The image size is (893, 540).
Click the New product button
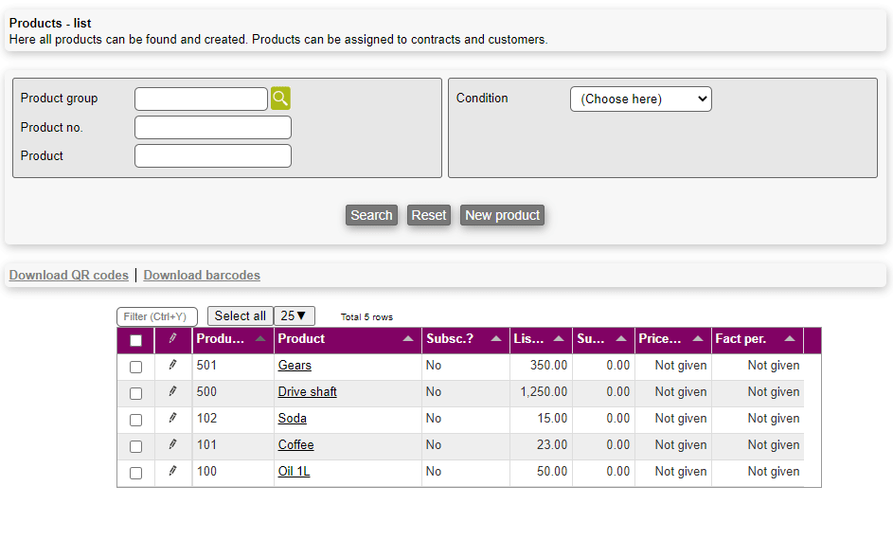[502, 215]
